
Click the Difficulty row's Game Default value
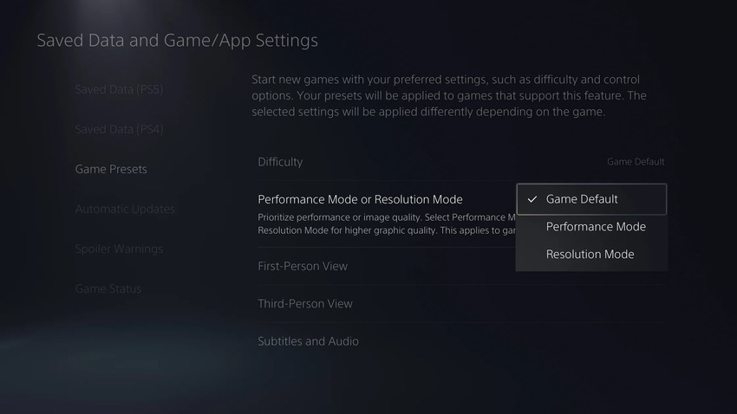coord(636,162)
